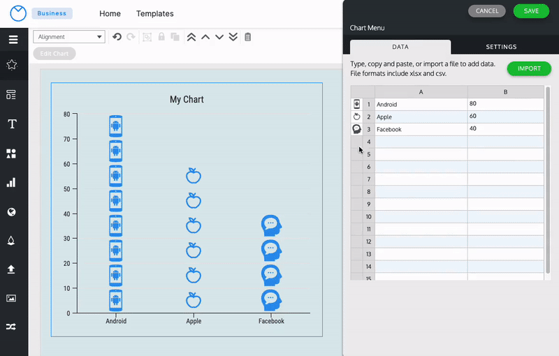Click the green Save button
The width and height of the screenshot is (559, 356).
tap(531, 11)
